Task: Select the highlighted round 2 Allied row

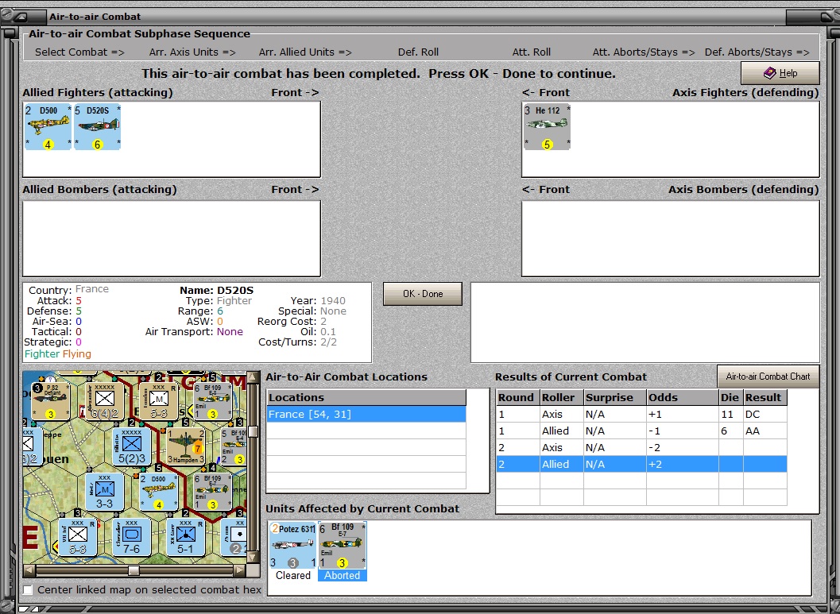Action: [641, 464]
